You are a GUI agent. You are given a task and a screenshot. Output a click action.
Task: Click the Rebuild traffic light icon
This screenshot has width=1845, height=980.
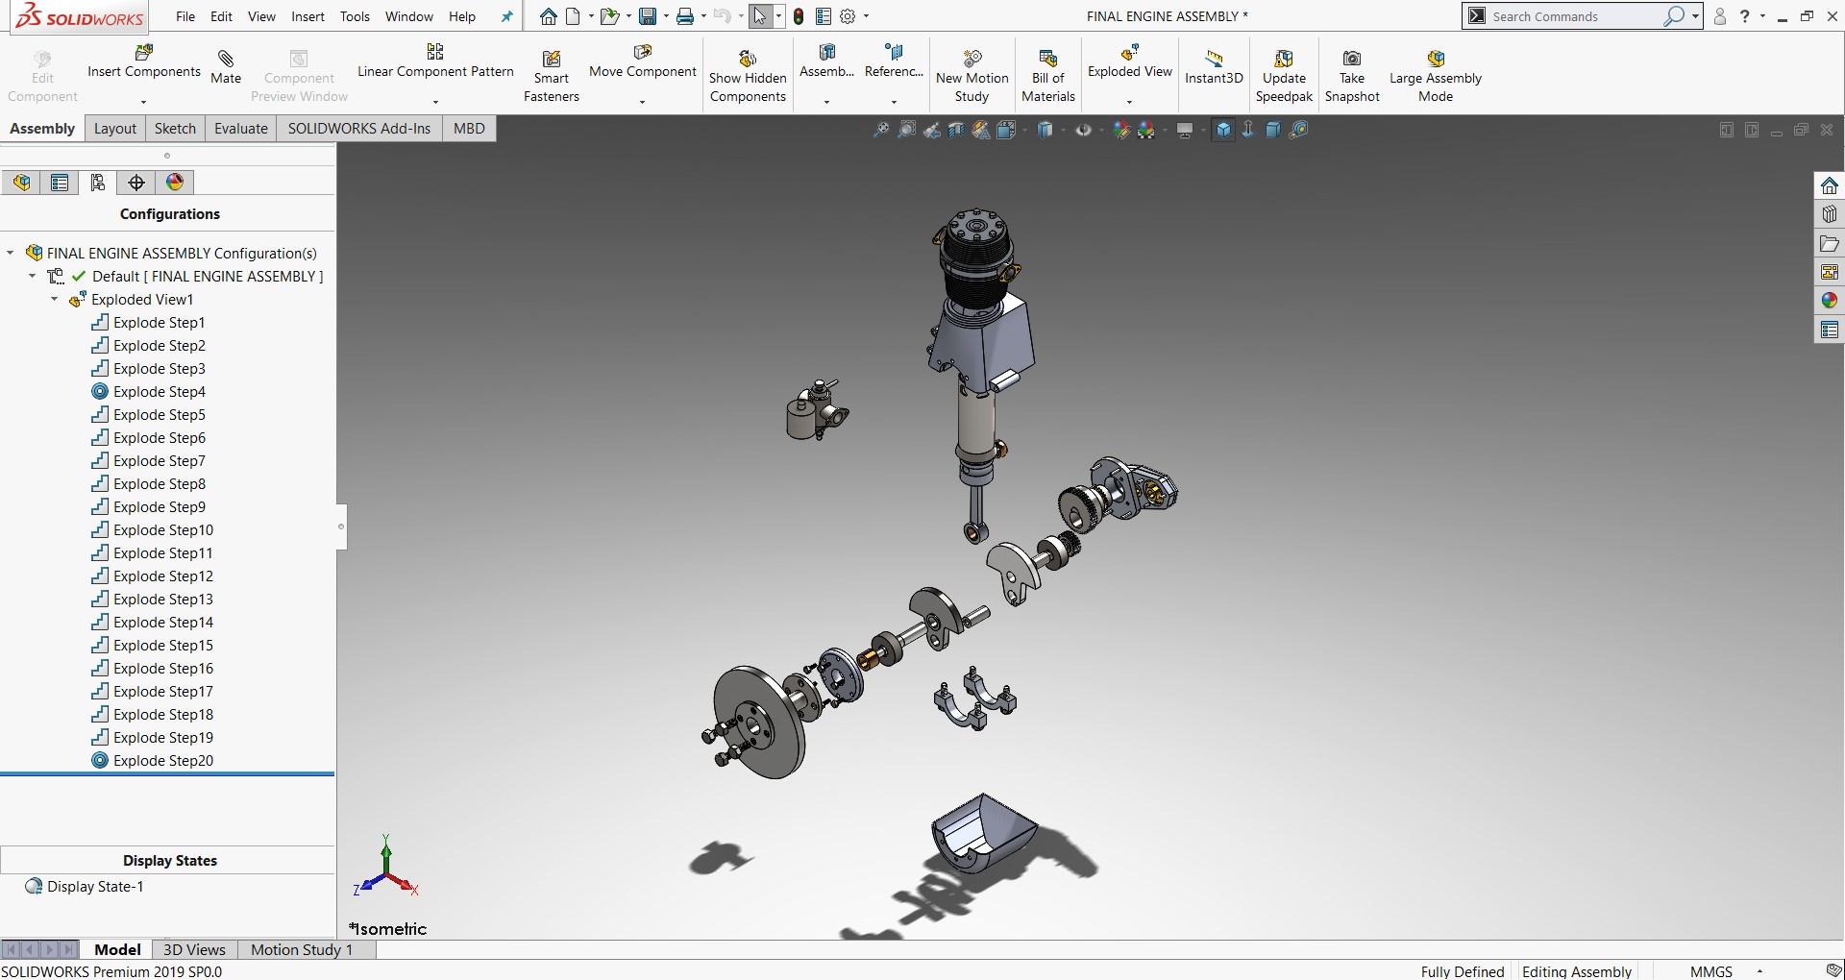point(799,16)
